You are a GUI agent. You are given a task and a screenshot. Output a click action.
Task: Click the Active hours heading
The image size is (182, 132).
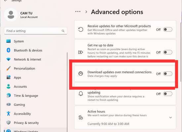pyautogui.click(x=96, y=112)
